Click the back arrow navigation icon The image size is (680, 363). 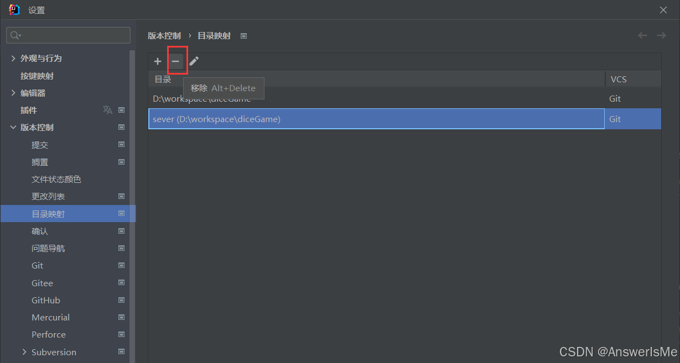point(642,35)
